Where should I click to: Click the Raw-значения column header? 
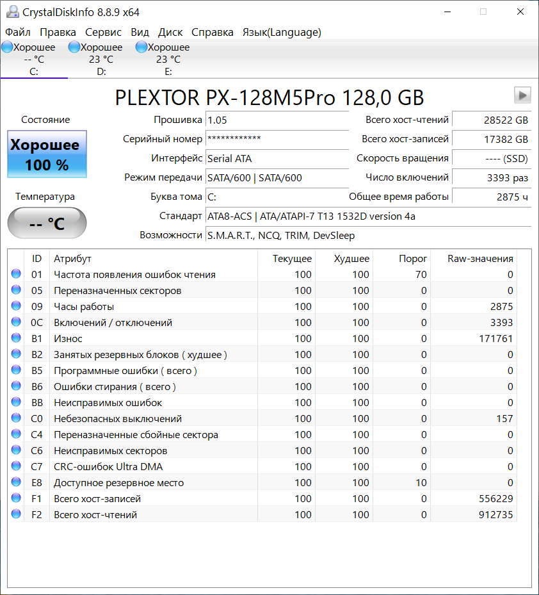(x=473, y=258)
